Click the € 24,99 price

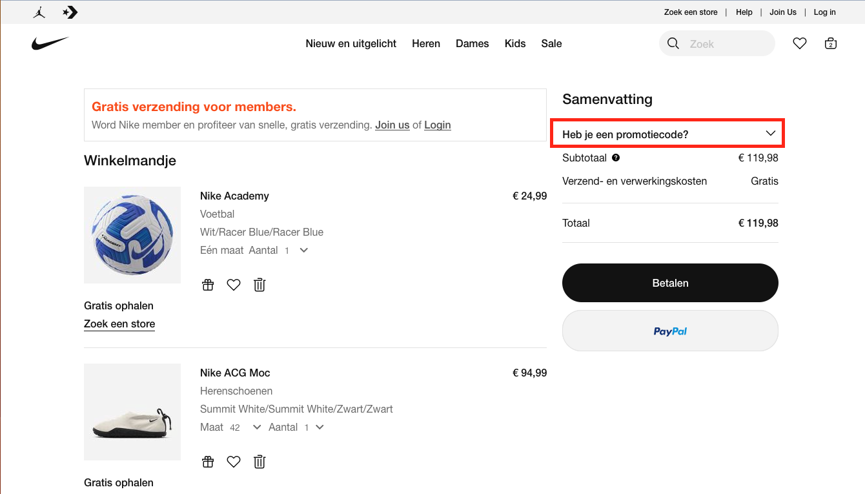click(x=529, y=196)
